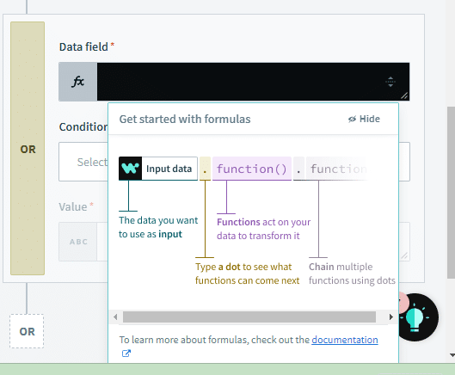This screenshot has height=375, width=455.
Task: Open the external link icon below documentation
Action: click(126, 353)
